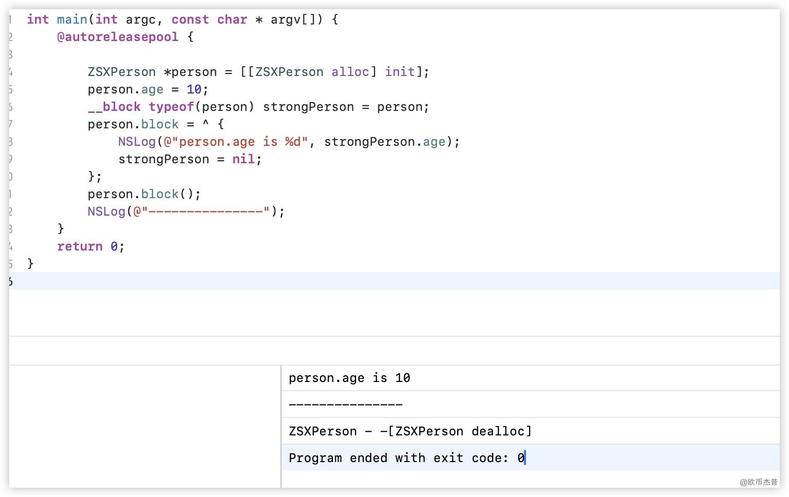Click the value 10 assigned to person.age
The image size is (789, 497).
click(194, 89)
